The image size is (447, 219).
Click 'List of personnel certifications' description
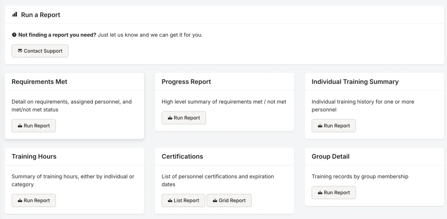pyautogui.click(x=218, y=180)
